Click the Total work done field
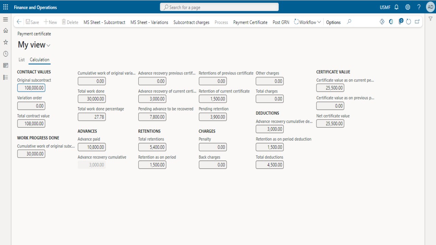This screenshot has height=245, width=436. coord(92,99)
